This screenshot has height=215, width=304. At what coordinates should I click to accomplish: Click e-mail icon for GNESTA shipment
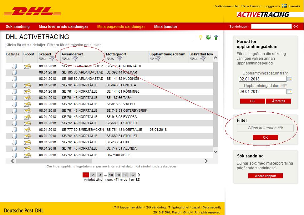click(x=28, y=85)
